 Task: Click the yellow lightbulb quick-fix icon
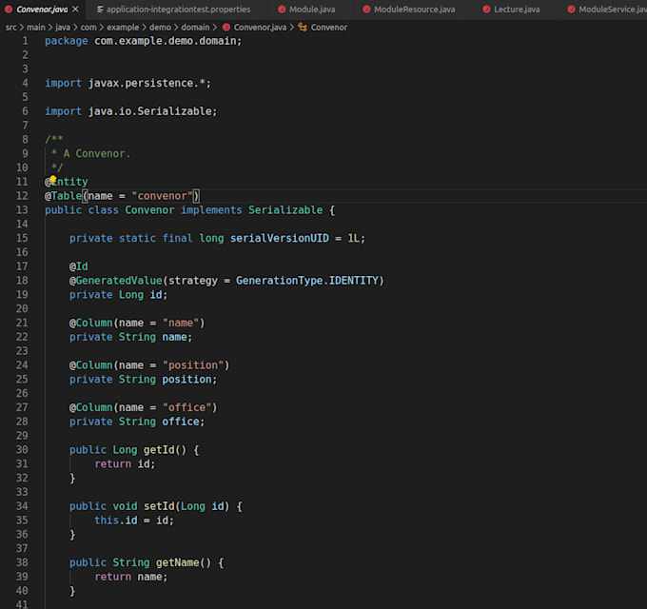pos(53,179)
